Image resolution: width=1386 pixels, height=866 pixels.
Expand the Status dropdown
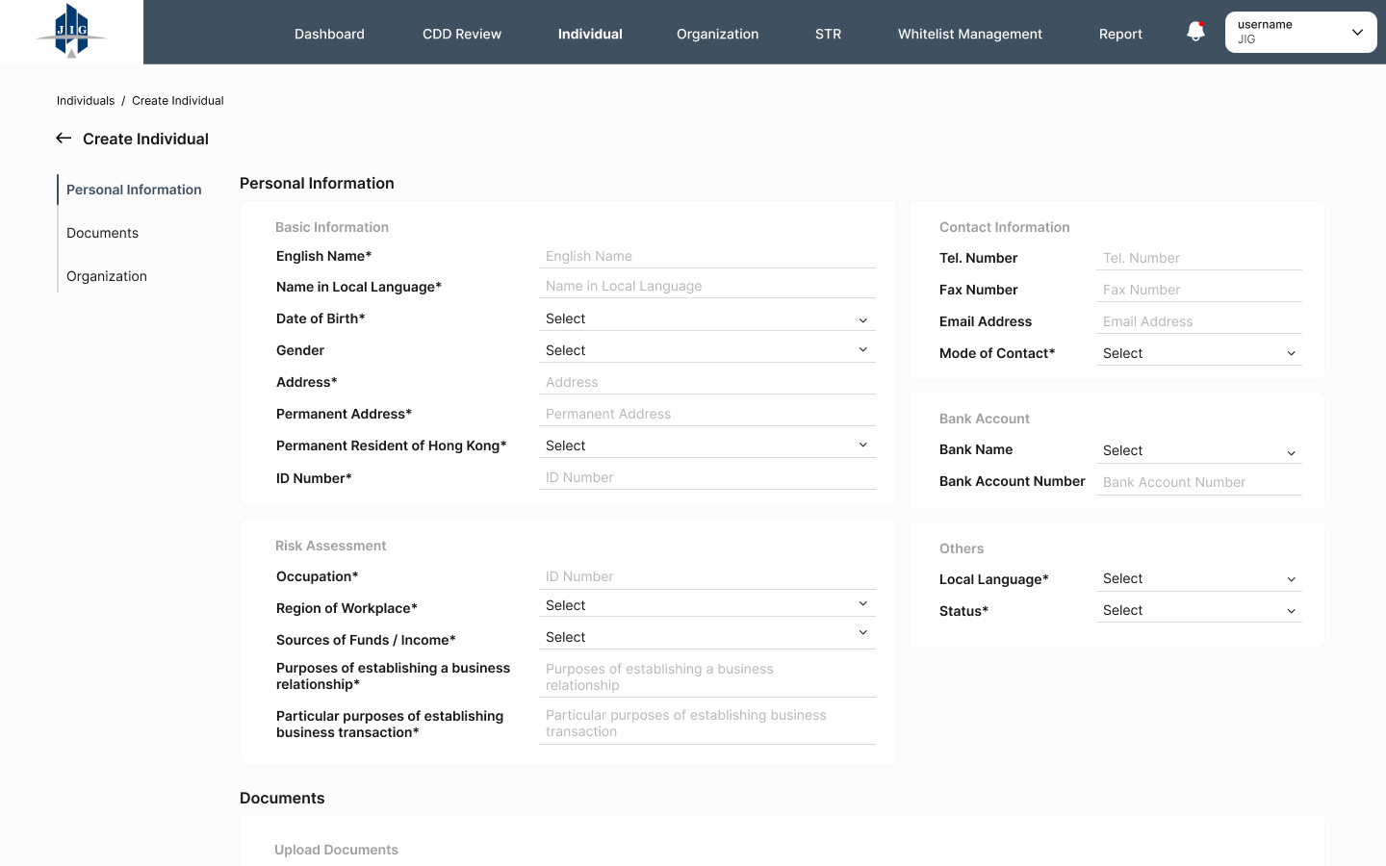[x=1199, y=610]
